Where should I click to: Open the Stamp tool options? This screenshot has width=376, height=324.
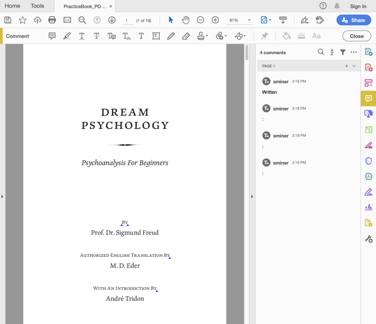click(x=202, y=36)
